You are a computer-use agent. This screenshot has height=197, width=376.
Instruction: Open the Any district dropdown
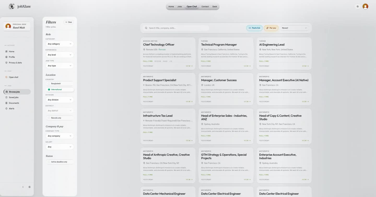click(x=60, y=111)
